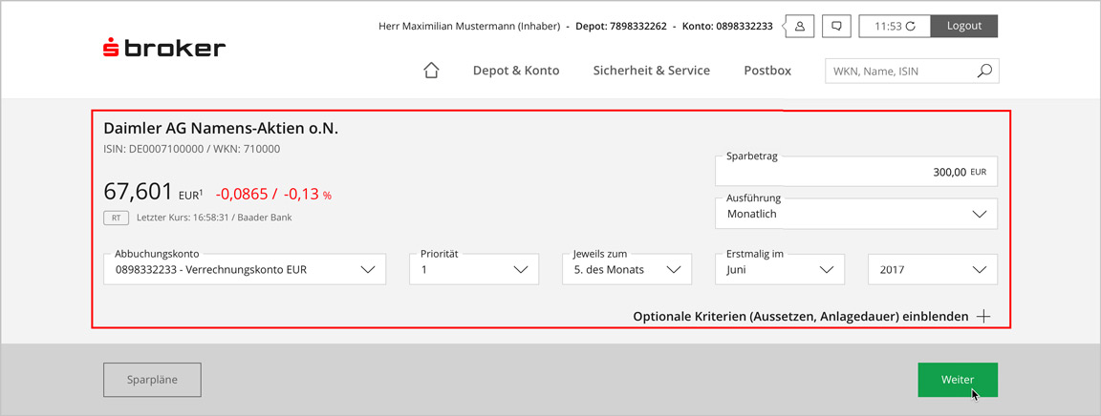Refresh the session timer showing 11:53
The image size is (1101, 416).
(x=911, y=27)
